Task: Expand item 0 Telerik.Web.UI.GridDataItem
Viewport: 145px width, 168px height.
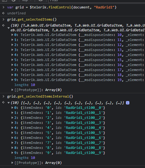Action: 12,35
